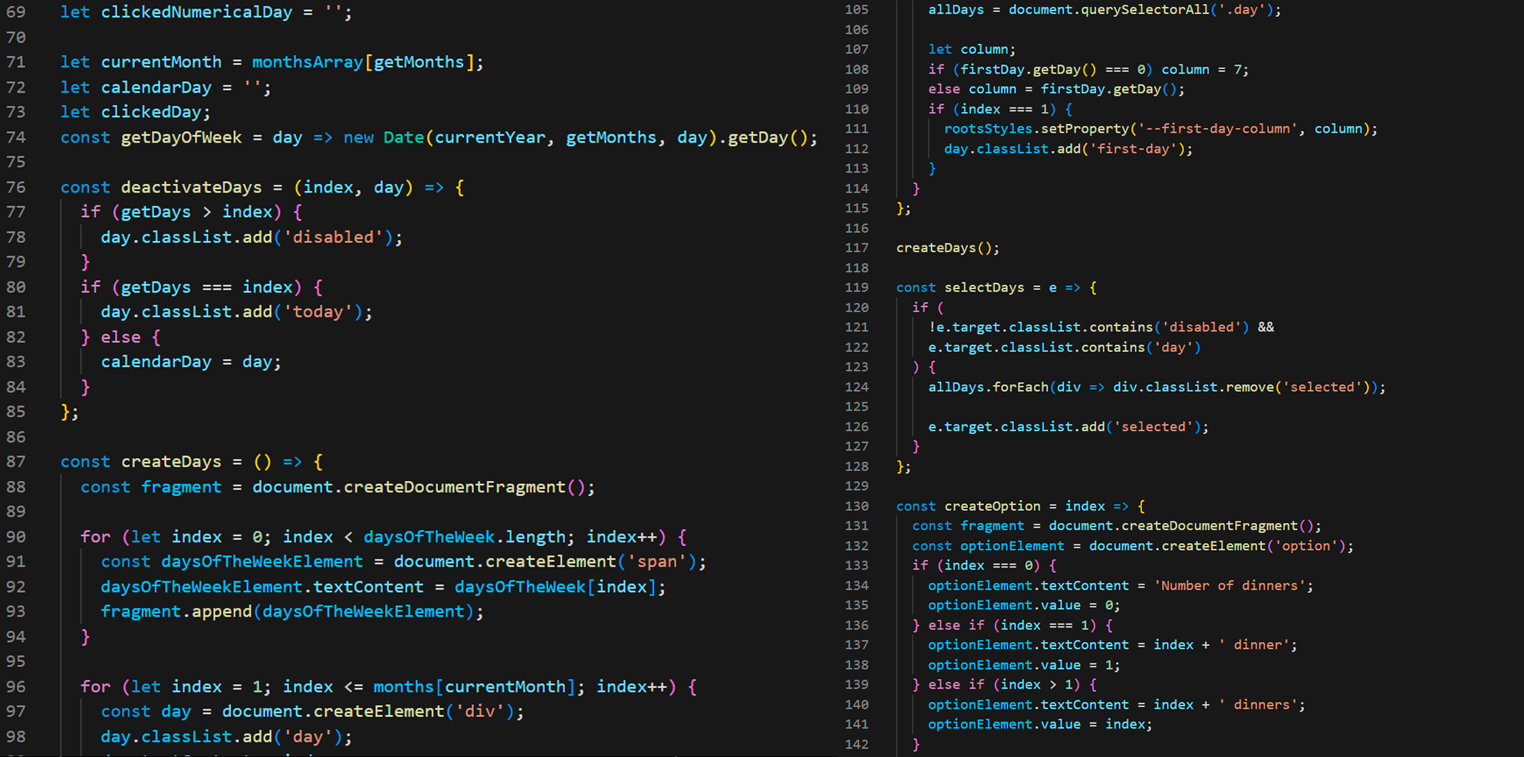Click 'clickedNumericalDay' on line 69
Image resolution: width=1524 pixels, height=757 pixels.
point(197,12)
